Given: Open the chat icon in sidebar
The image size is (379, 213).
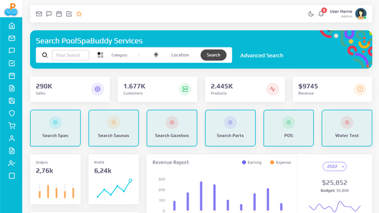Looking at the screenshot, I should (x=12, y=51).
